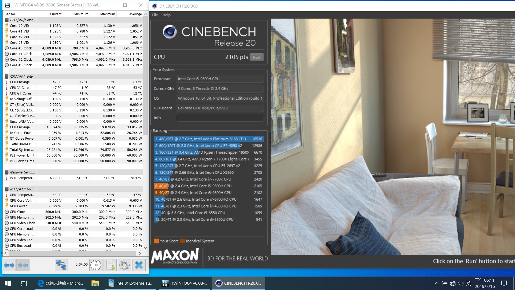Select the PCH Temperature row
The image size is (515, 290).
(x=73, y=178)
